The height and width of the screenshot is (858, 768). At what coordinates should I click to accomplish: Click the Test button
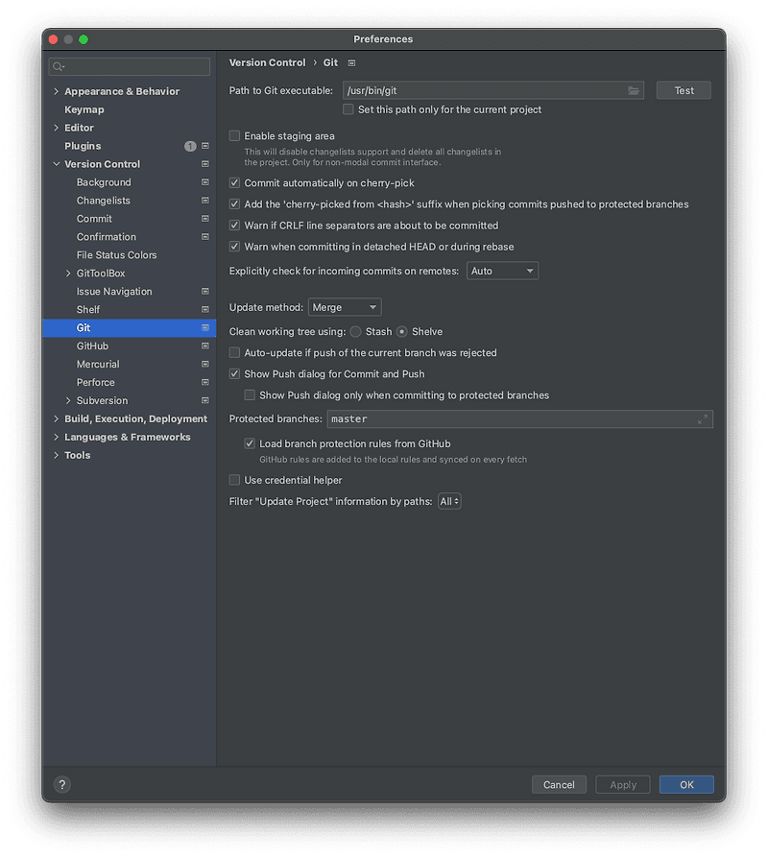(x=684, y=90)
